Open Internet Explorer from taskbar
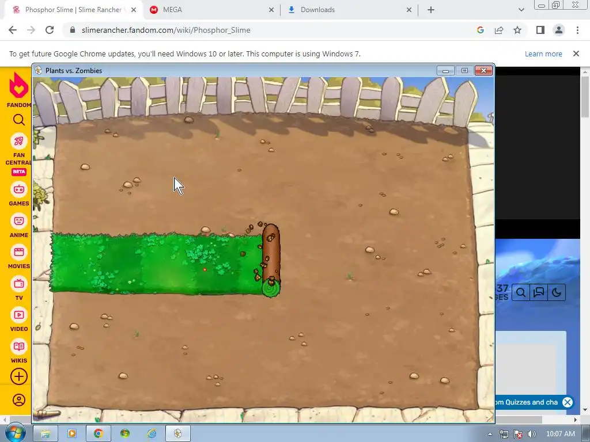 click(152, 433)
